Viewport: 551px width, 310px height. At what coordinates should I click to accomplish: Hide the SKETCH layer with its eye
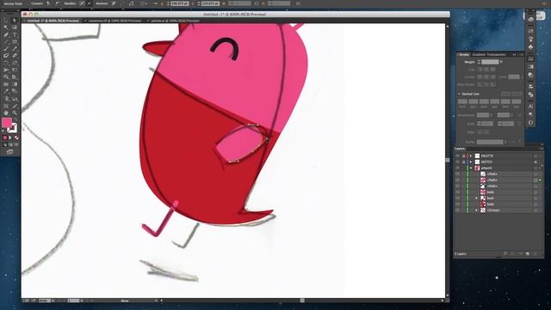pyautogui.click(x=457, y=162)
